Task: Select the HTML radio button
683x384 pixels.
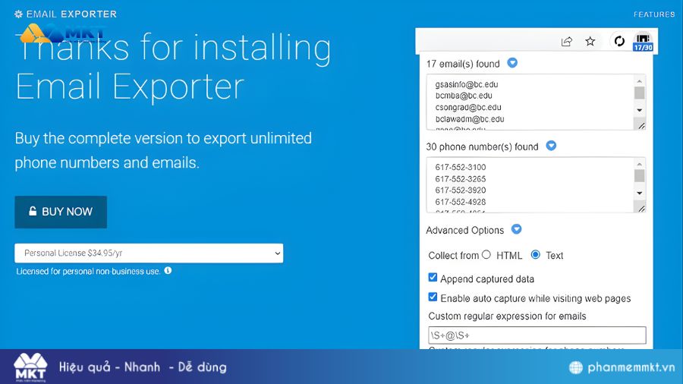Action: [x=486, y=255]
